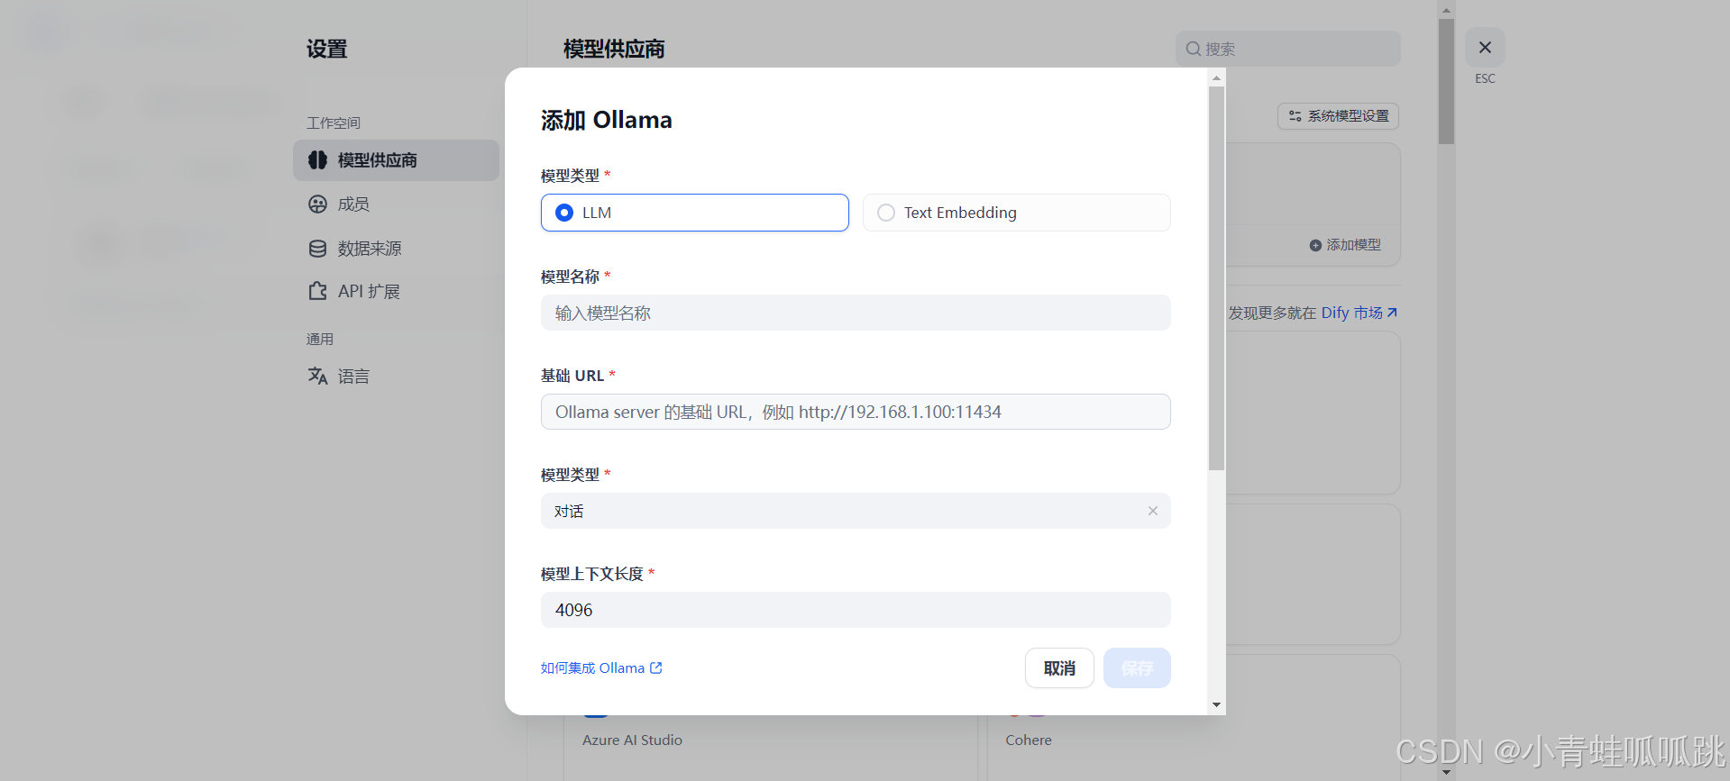Click the translate icon for 语言
The height and width of the screenshot is (781, 1730).
tap(317, 376)
